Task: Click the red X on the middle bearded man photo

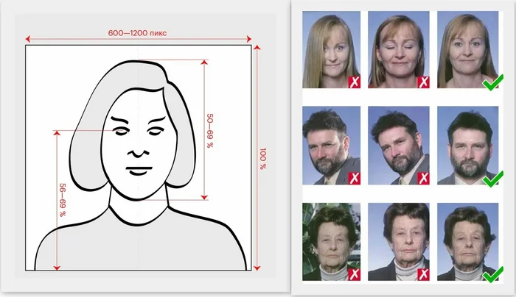Action: coord(423,178)
